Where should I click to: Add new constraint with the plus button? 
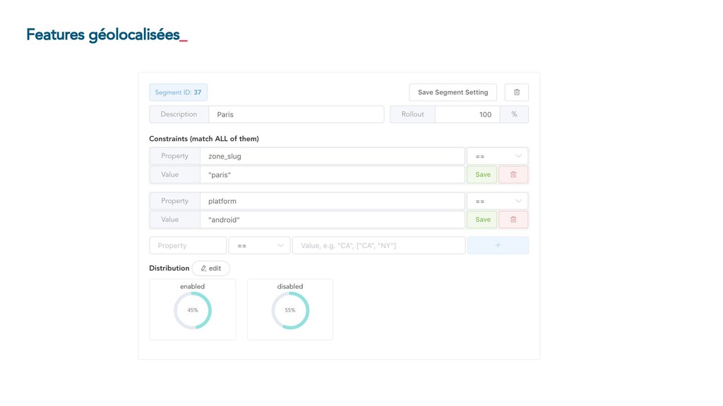(498, 245)
